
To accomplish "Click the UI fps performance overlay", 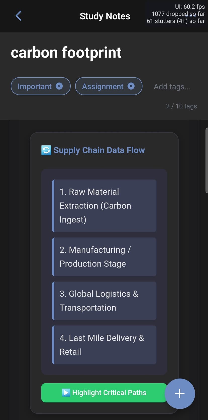I will pos(176,14).
